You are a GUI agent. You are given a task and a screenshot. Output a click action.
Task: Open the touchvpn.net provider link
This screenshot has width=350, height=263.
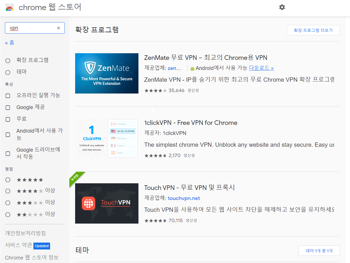point(184,198)
